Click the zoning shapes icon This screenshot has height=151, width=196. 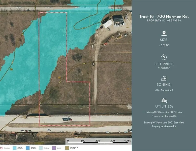(x=164, y=78)
